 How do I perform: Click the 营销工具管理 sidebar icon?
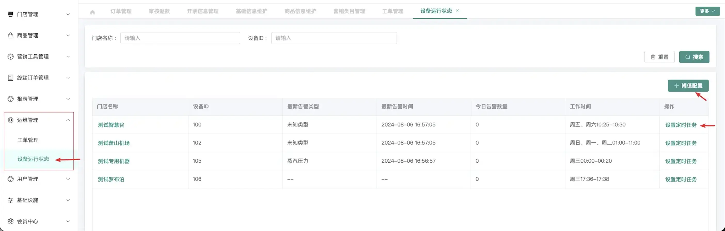click(10, 56)
